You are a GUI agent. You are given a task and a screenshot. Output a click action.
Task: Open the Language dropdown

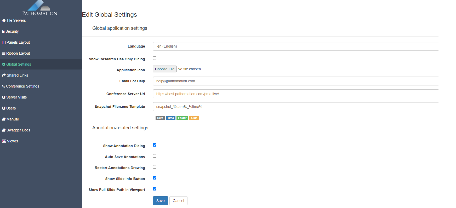(x=295, y=46)
